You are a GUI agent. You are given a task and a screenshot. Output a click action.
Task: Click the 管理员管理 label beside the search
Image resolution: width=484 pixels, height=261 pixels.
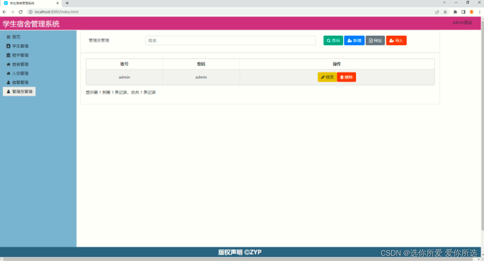[x=99, y=40]
